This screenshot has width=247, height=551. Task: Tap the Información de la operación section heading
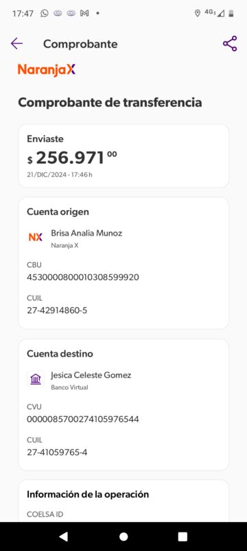(88, 494)
